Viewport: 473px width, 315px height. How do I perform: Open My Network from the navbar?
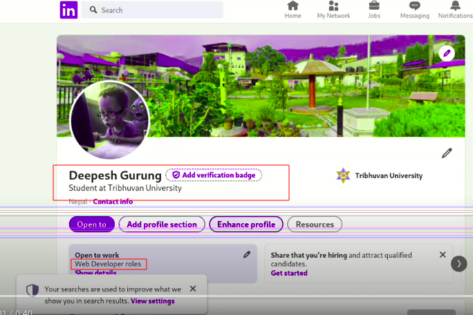pyautogui.click(x=333, y=10)
